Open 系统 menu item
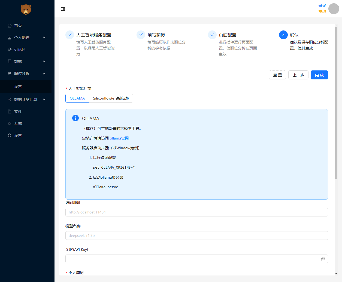Image resolution: width=342 pixels, height=282 pixels. click(x=26, y=123)
